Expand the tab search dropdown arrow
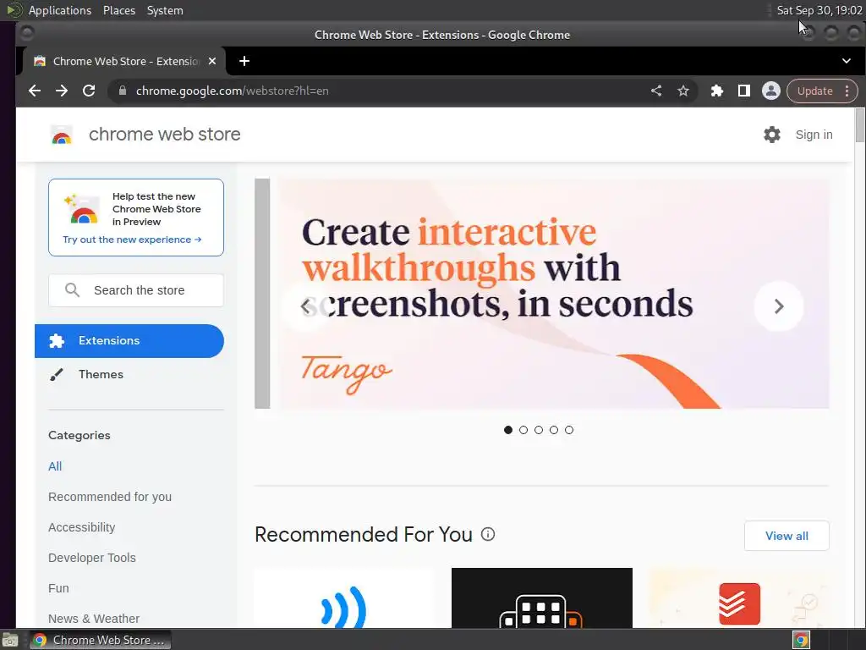866x650 pixels. point(846,61)
